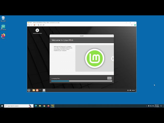Open volume icon in Windows tray
Screen dimensions: 164x123
[x=153, y=106]
